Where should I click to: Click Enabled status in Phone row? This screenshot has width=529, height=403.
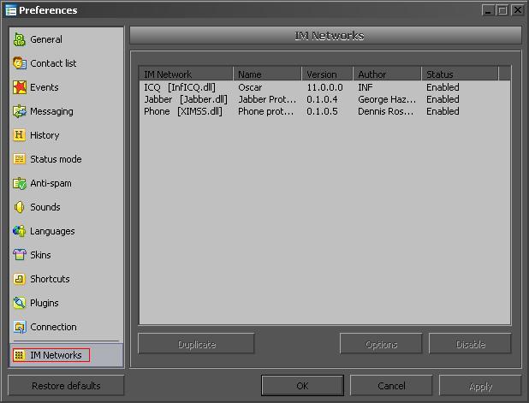[443, 111]
